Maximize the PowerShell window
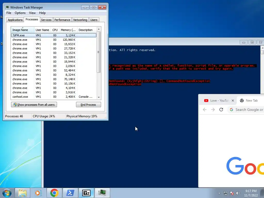 (x=252, y=42)
